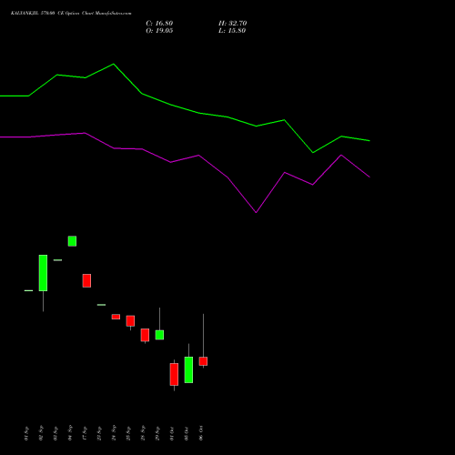Select the 02 Sep date label
The image size is (455, 455).
(x=41, y=433)
